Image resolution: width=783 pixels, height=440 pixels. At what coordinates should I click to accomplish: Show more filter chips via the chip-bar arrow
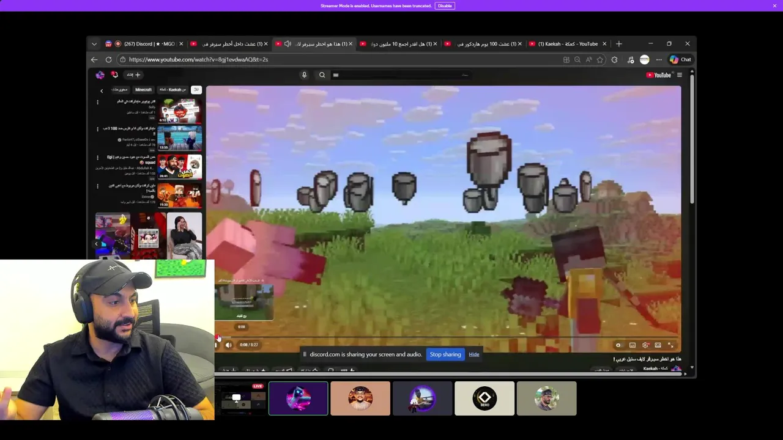click(102, 90)
